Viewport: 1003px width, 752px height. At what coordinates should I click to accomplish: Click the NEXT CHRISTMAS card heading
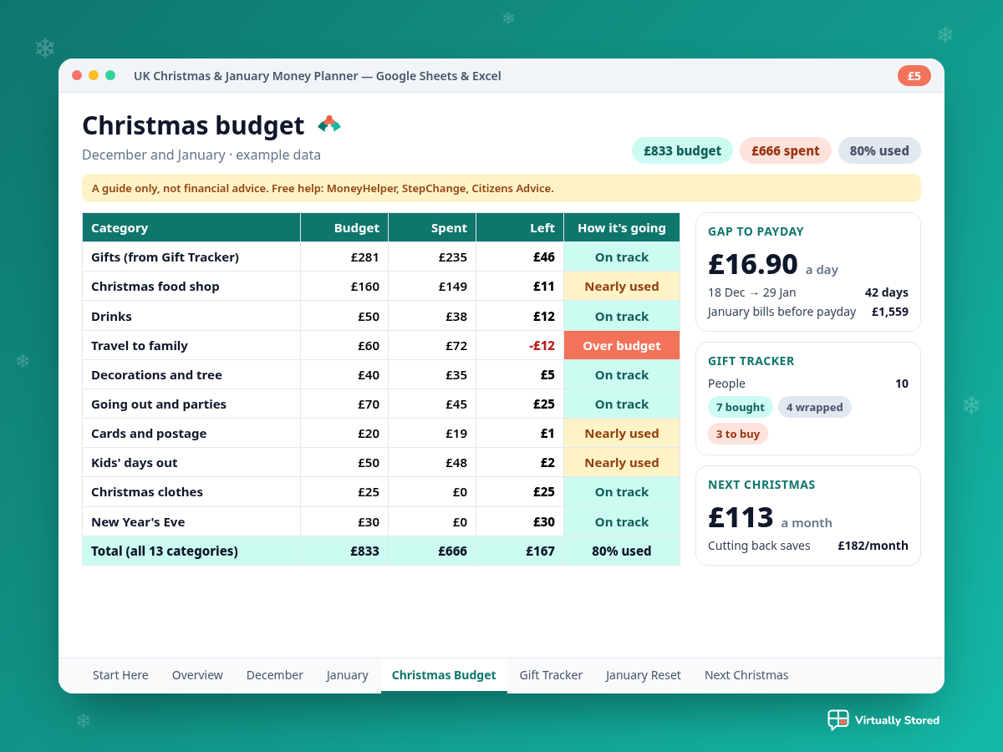point(761,485)
